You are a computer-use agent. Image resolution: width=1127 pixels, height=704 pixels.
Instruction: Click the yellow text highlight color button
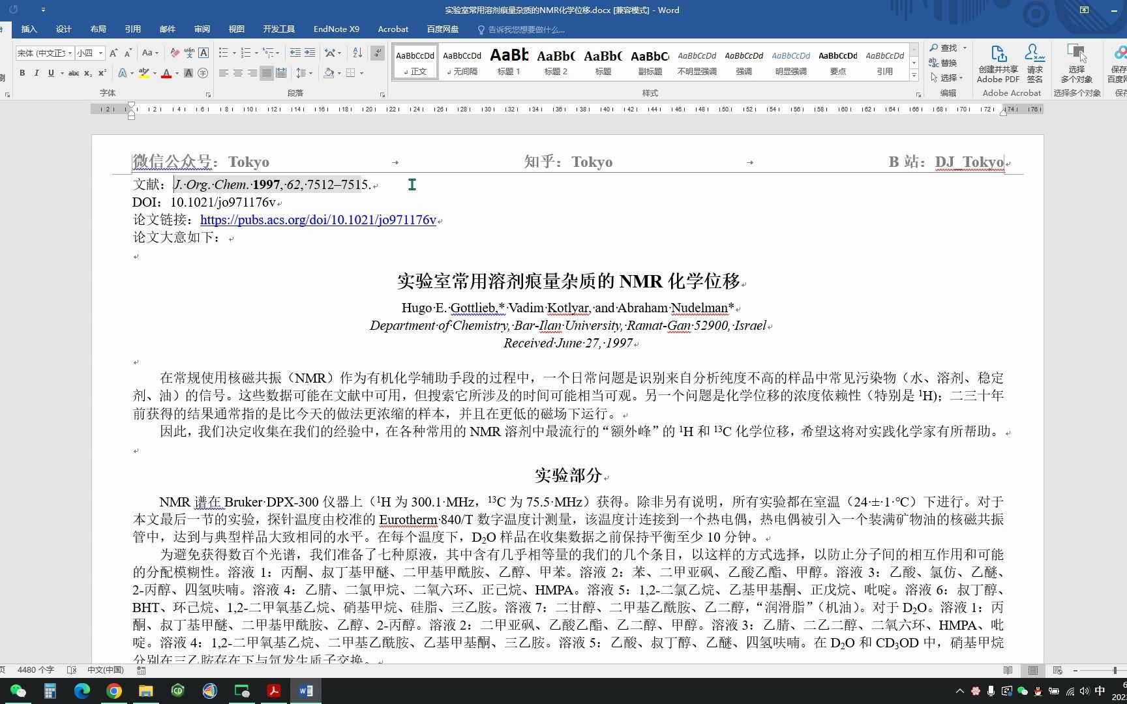144,73
